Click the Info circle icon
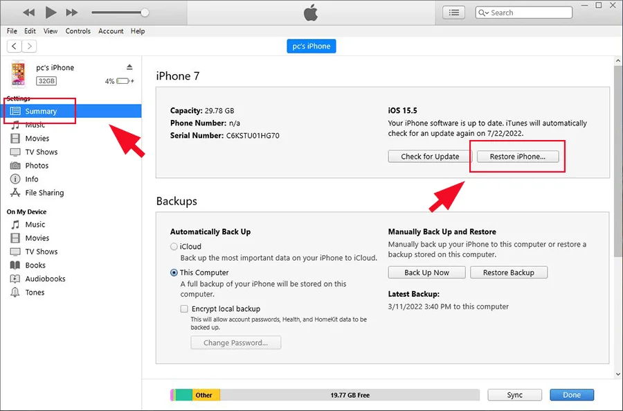 tap(15, 179)
